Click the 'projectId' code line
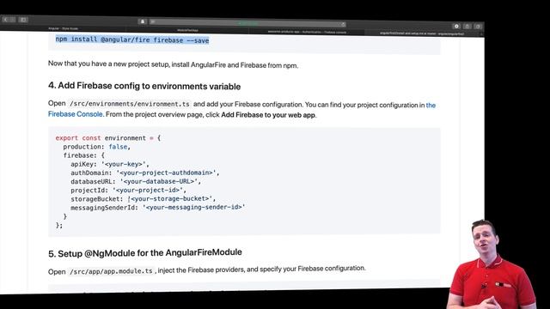 click(x=128, y=191)
